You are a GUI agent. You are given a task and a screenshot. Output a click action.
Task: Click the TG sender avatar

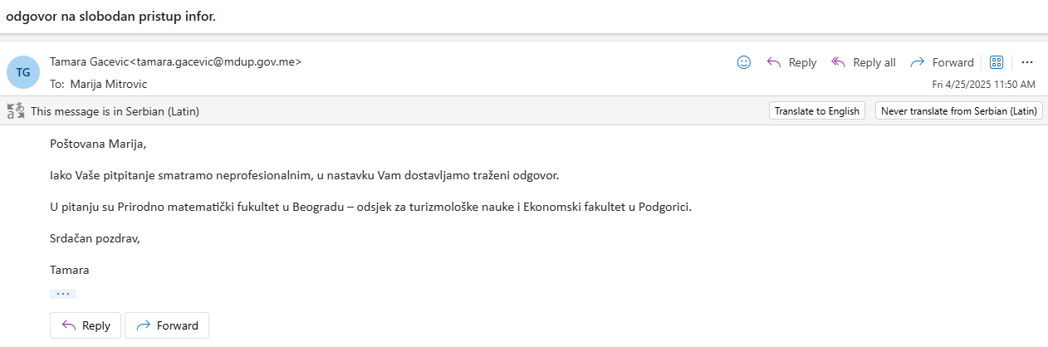23,72
